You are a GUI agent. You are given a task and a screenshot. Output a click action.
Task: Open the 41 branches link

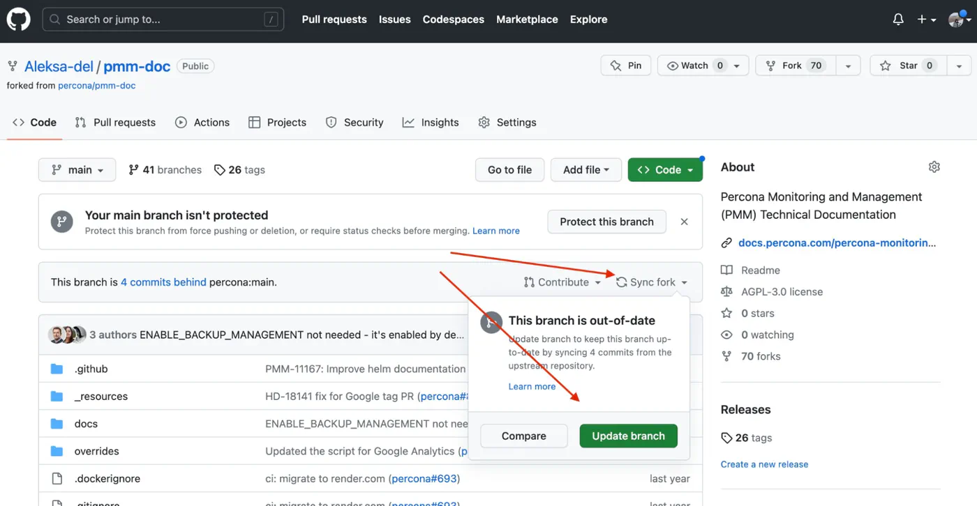pos(165,170)
